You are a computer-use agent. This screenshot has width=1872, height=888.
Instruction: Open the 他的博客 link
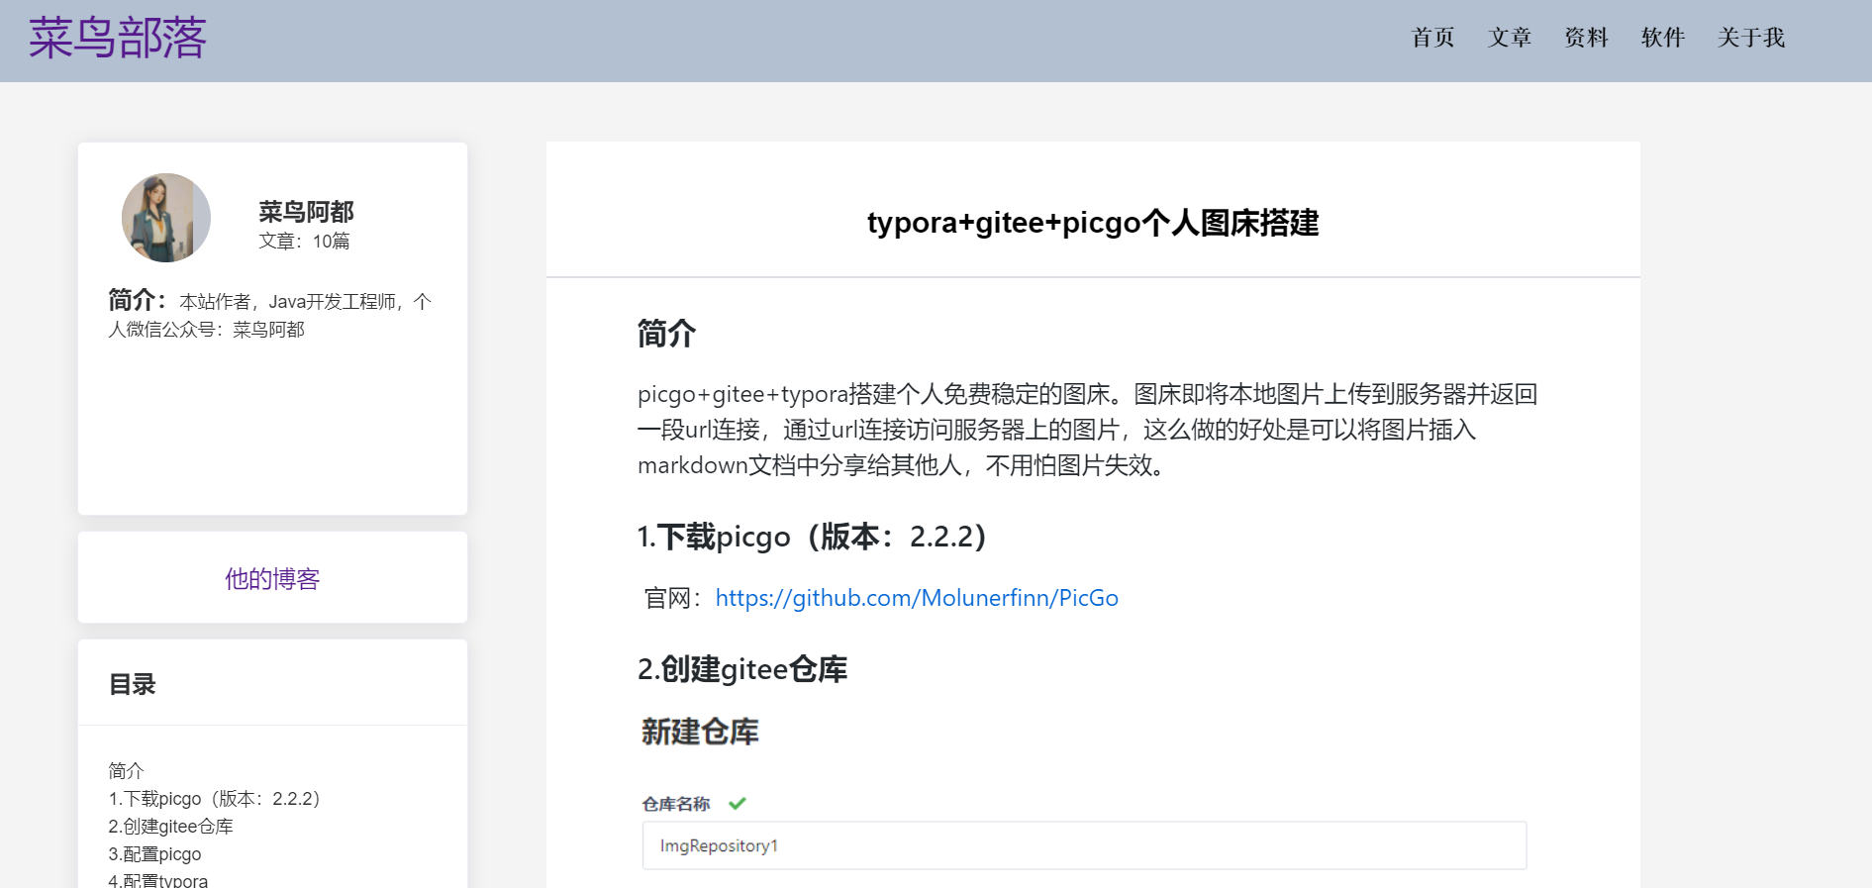pos(272,579)
